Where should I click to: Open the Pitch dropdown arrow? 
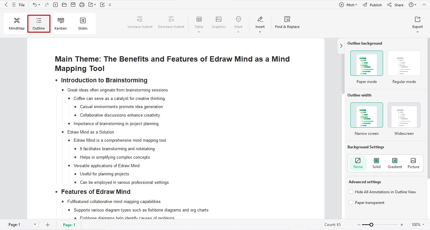pyautogui.click(x=356, y=5)
